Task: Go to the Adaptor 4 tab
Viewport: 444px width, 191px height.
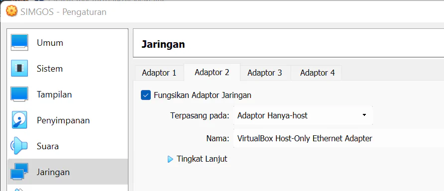Action: (x=318, y=73)
